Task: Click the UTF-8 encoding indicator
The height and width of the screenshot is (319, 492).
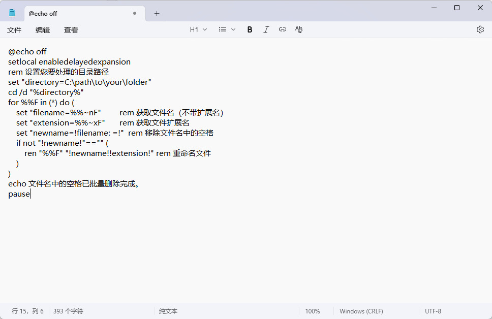Action: point(433,311)
